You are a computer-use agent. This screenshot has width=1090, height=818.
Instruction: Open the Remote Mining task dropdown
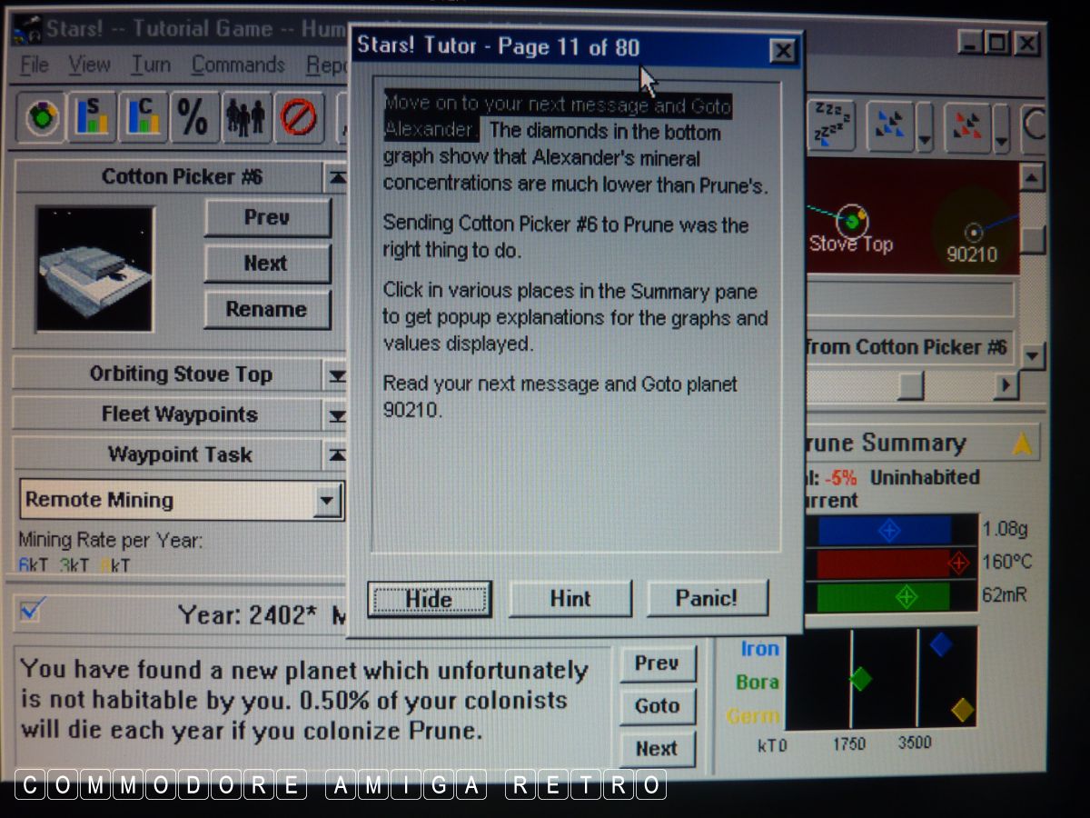(x=326, y=500)
